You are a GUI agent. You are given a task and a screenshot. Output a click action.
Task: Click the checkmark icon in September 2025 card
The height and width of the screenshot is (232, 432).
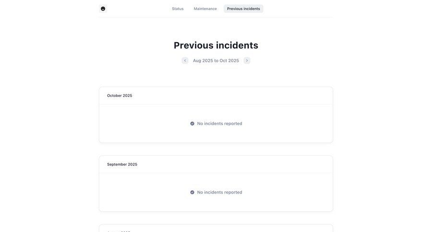tap(192, 192)
